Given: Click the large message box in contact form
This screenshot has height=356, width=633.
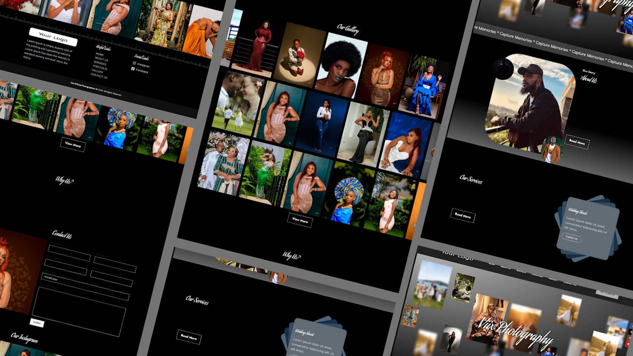Looking at the screenshot, I should coord(78,312).
